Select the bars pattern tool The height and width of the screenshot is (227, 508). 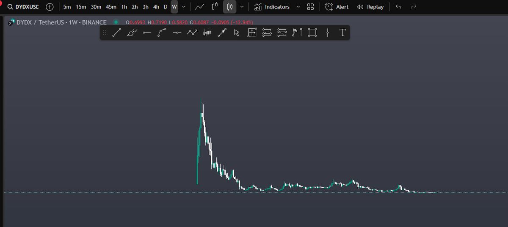pyautogui.click(x=207, y=33)
